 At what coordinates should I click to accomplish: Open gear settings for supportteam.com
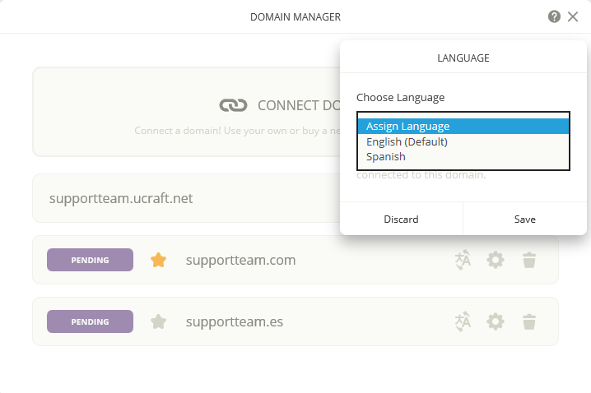coord(495,260)
